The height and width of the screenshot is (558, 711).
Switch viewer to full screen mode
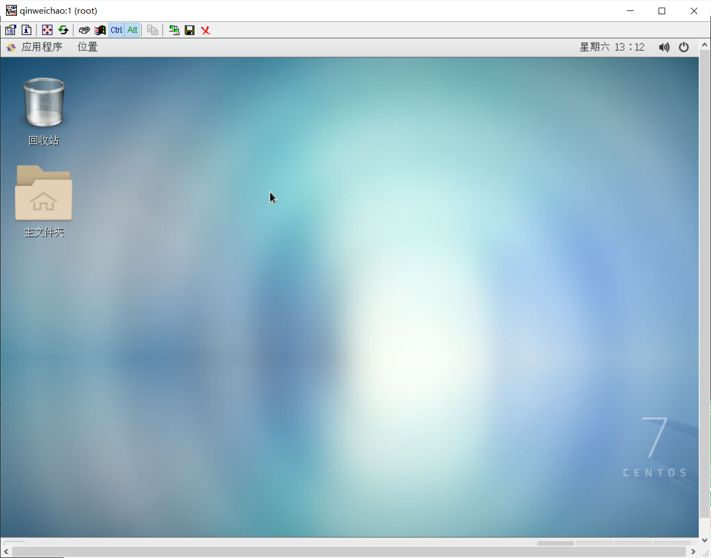[x=48, y=30]
